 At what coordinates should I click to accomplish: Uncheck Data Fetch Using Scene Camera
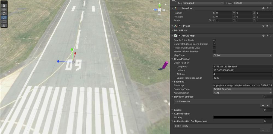[214, 44]
